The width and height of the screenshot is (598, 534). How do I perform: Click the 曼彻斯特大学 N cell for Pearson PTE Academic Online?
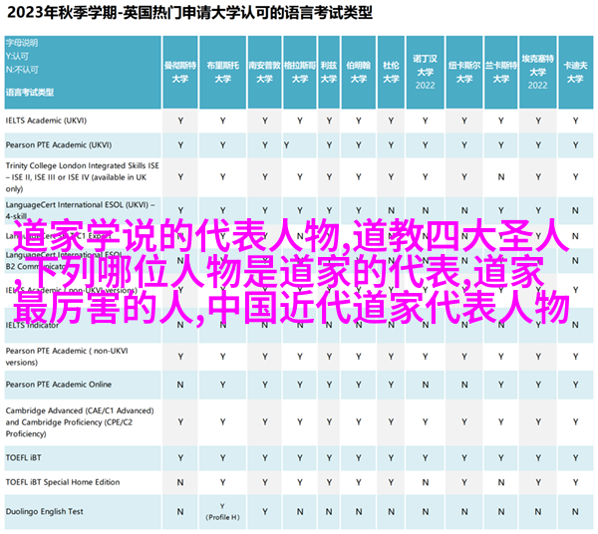pos(180,385)
